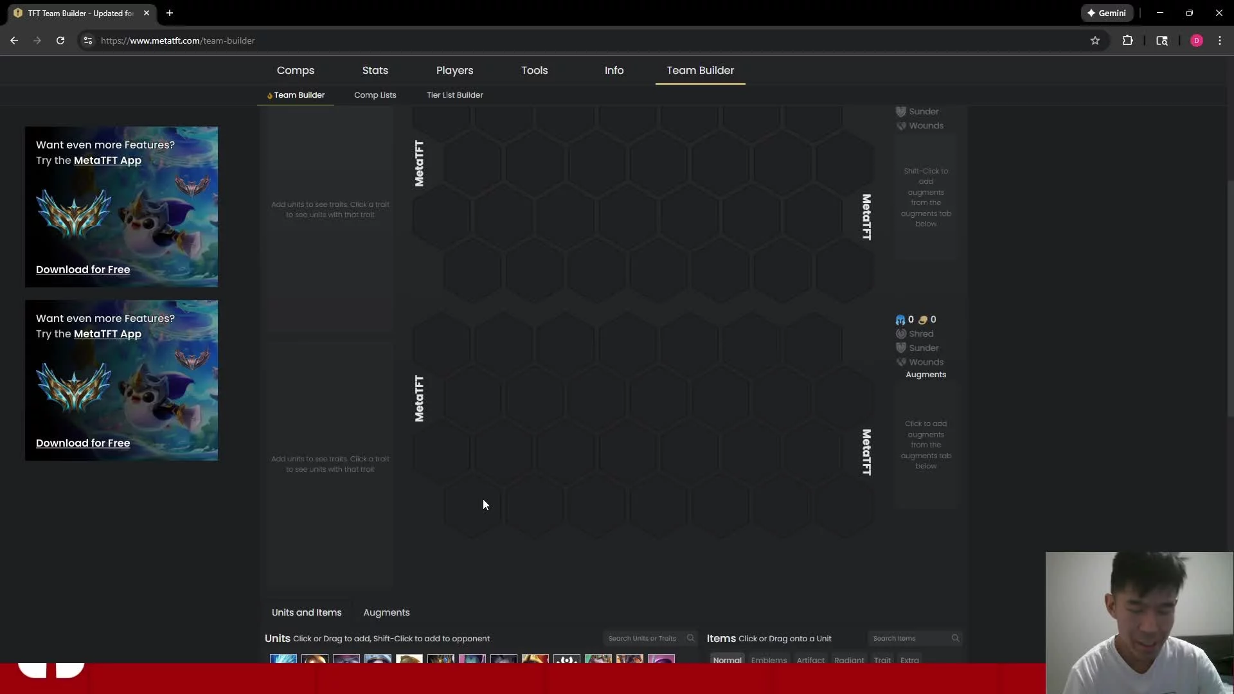1234x694 pixels.
Task: Click the lower Wounds icon
Action: point(901,362)
